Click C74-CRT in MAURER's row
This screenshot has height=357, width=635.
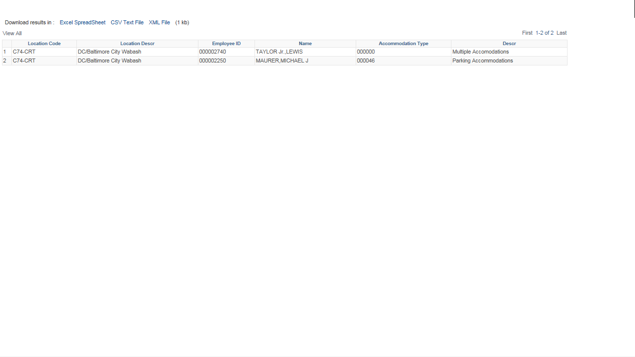24,60
